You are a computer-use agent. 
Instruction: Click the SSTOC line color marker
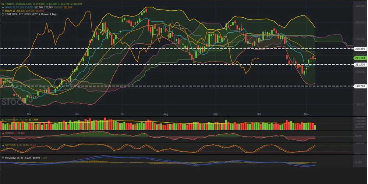(3, 145)
